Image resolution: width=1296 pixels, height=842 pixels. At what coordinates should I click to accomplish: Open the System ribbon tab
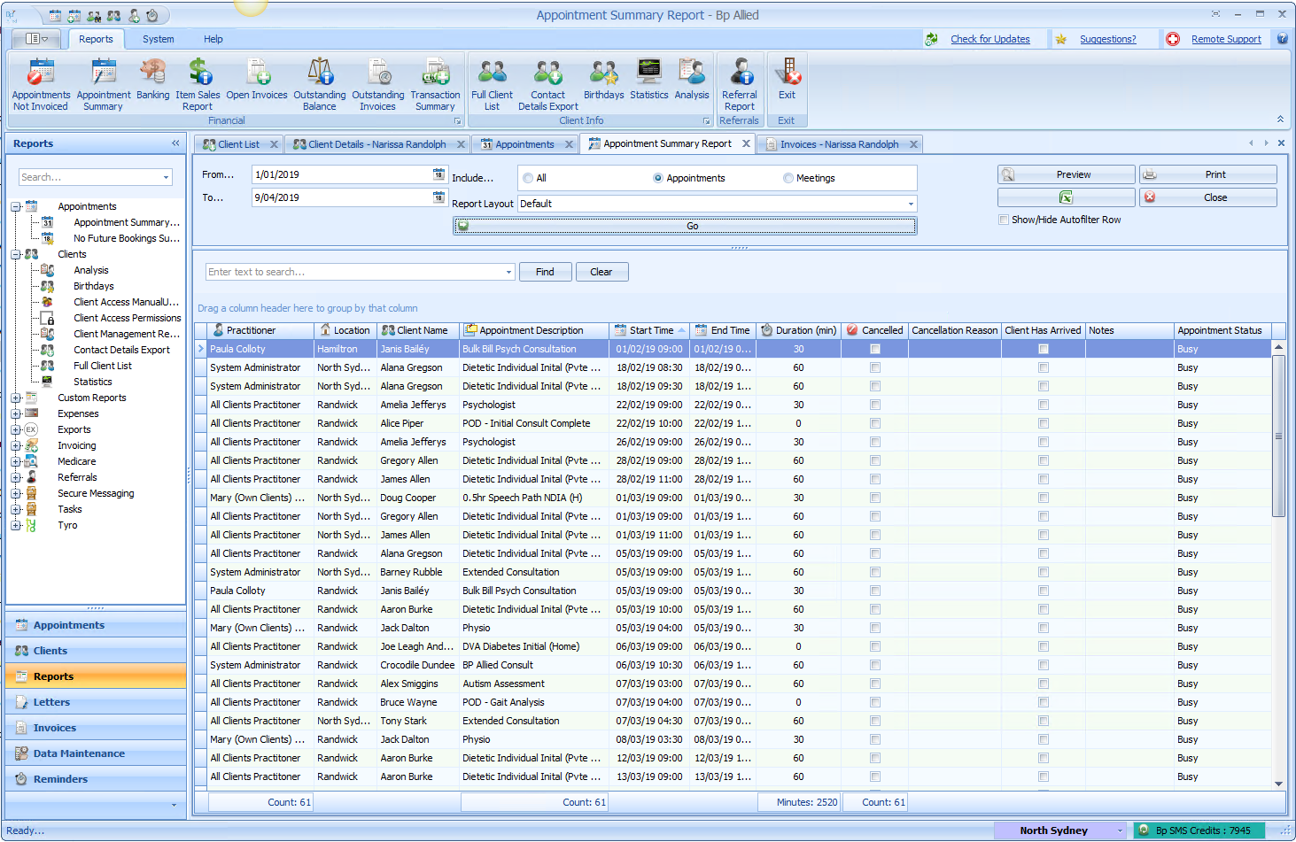point(159,39)
